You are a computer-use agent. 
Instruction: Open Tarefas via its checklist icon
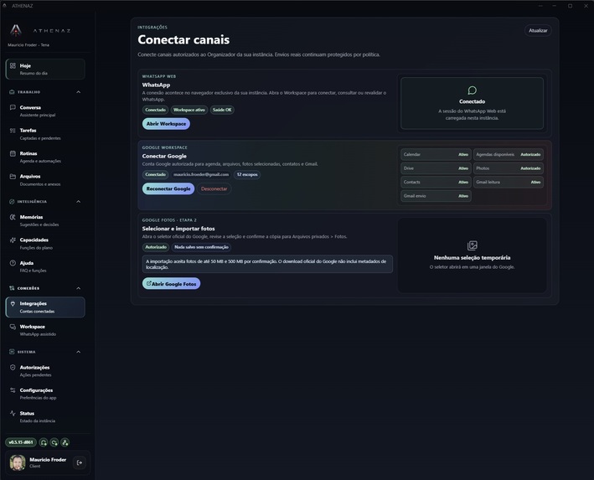pos(13,131)
